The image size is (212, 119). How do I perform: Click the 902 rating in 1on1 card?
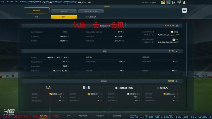click(x=59, y=94)
